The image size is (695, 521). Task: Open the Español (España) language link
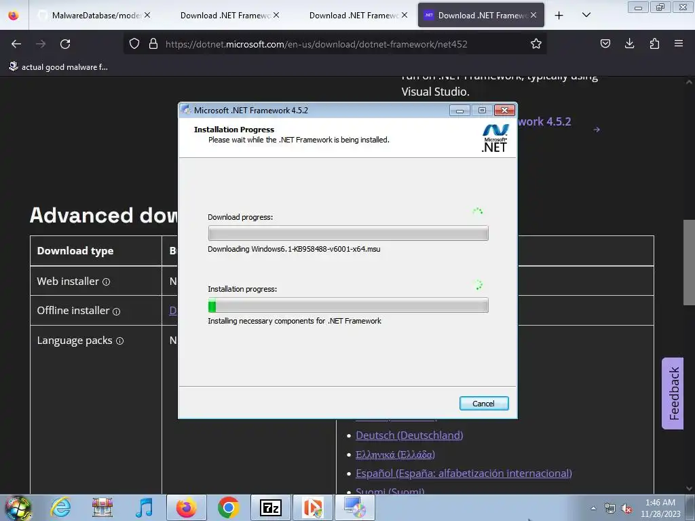(464, 474)
